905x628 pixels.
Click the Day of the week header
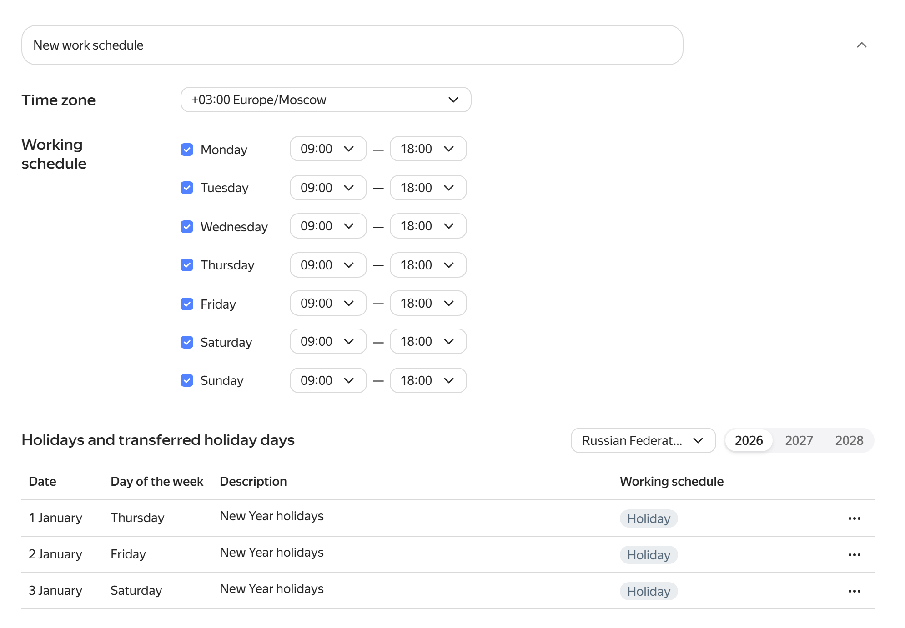coord(157,481)
